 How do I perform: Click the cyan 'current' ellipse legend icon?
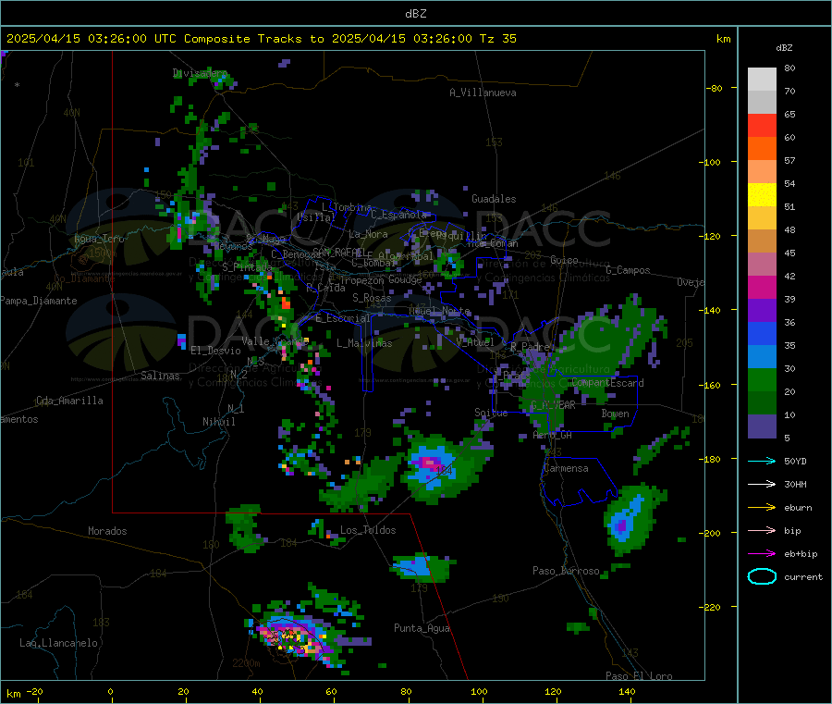[x=762, y=576]
